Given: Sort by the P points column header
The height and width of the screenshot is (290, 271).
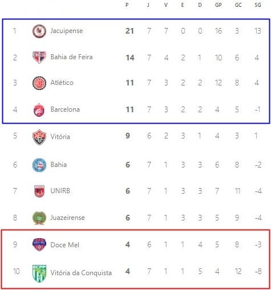Looking at the screenshot, I should click(x=127, y=5).
